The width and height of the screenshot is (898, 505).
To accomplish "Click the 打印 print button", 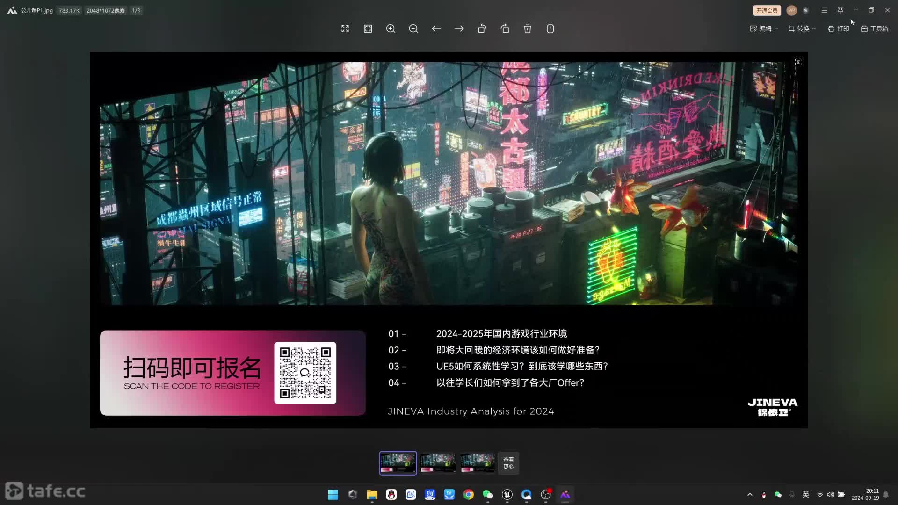I will [x=838, y=29].
